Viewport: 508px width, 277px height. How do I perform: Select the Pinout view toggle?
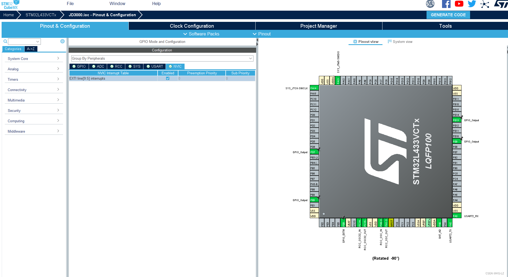[366, 42]
